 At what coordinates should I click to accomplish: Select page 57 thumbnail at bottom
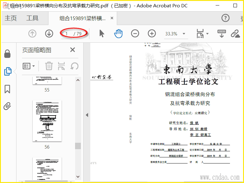[47, 169]
